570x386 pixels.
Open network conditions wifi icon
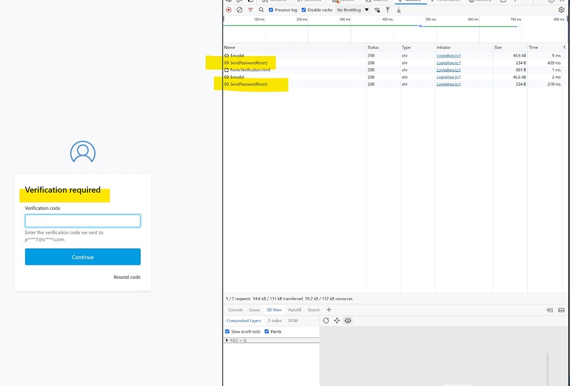pyautogui.click(x=377, y=10)
